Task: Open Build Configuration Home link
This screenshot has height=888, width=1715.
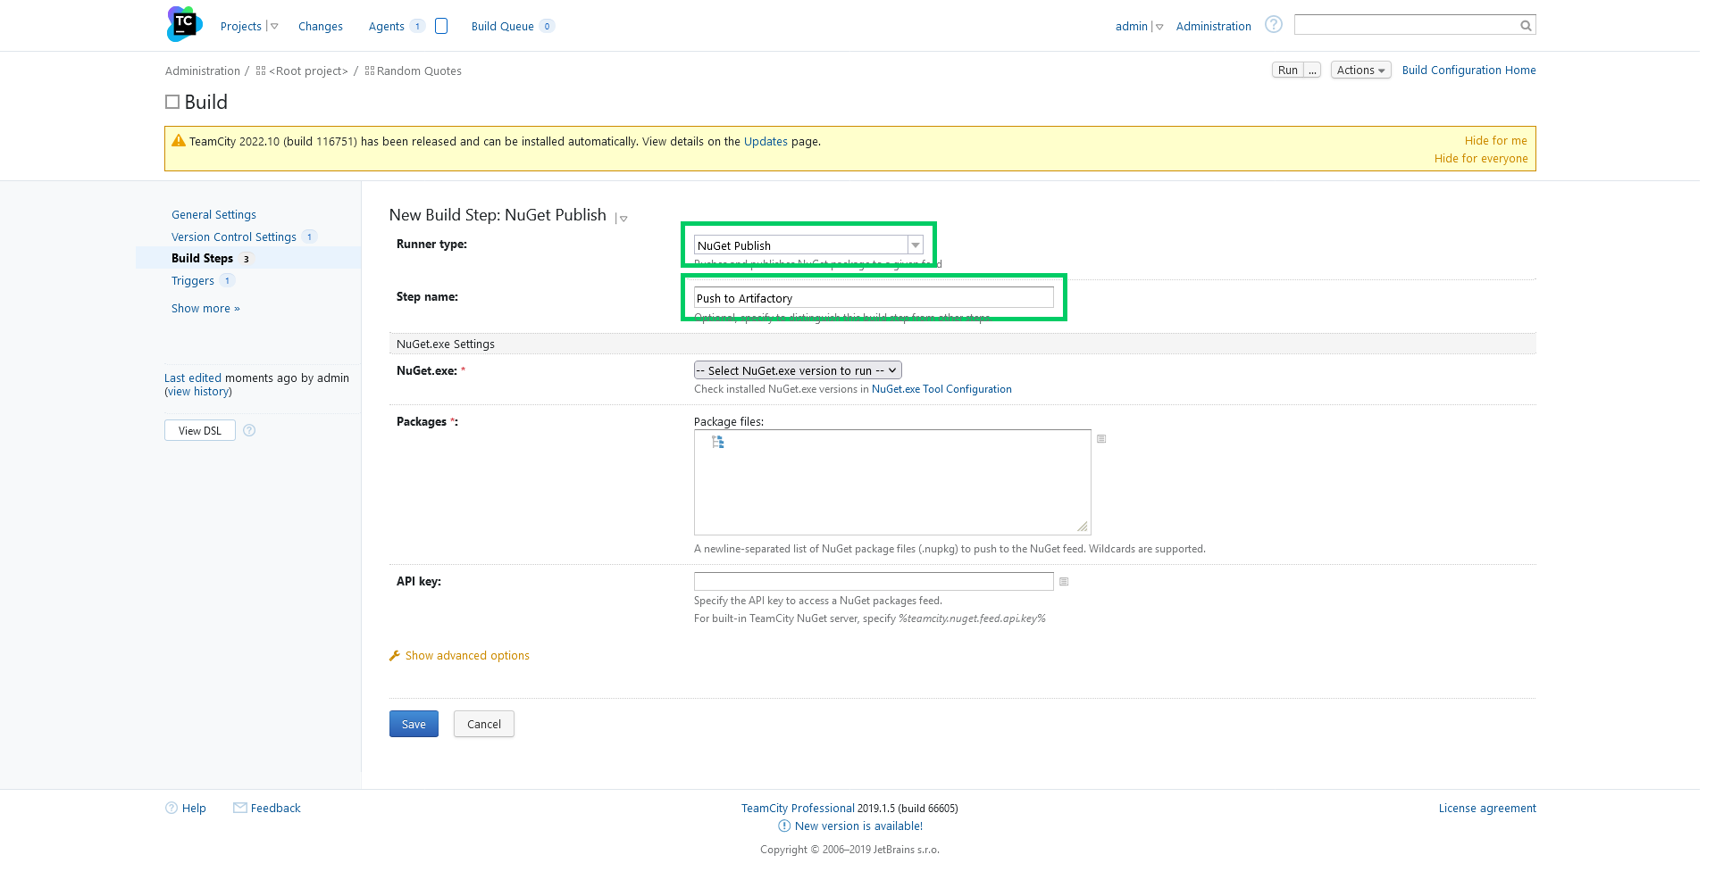Action: coord(1468,71)
